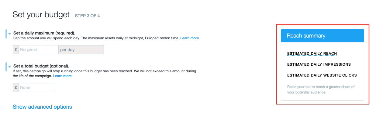Click the per day unit box
This screenshot has width=376, height=115.
pyautogui.click(x=81, y=50)
